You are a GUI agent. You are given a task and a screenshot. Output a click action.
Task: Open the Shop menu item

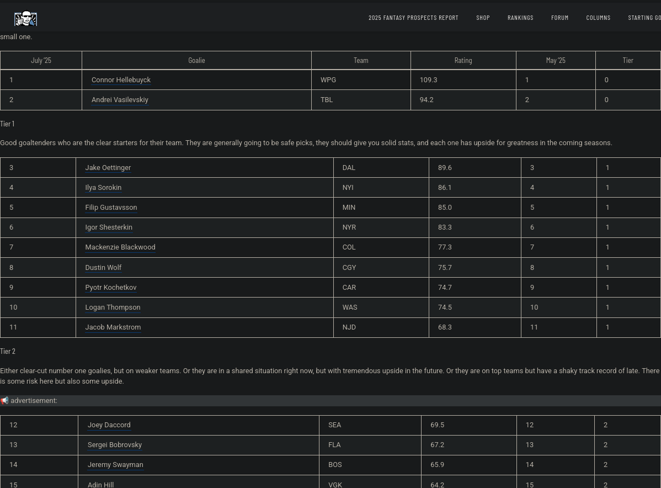pos(483,18)
